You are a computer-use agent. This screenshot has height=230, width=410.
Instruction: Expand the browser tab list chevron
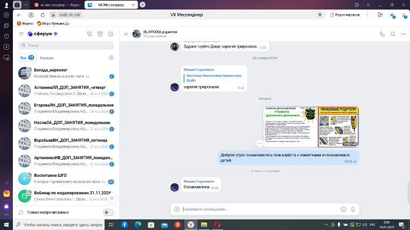26,5
